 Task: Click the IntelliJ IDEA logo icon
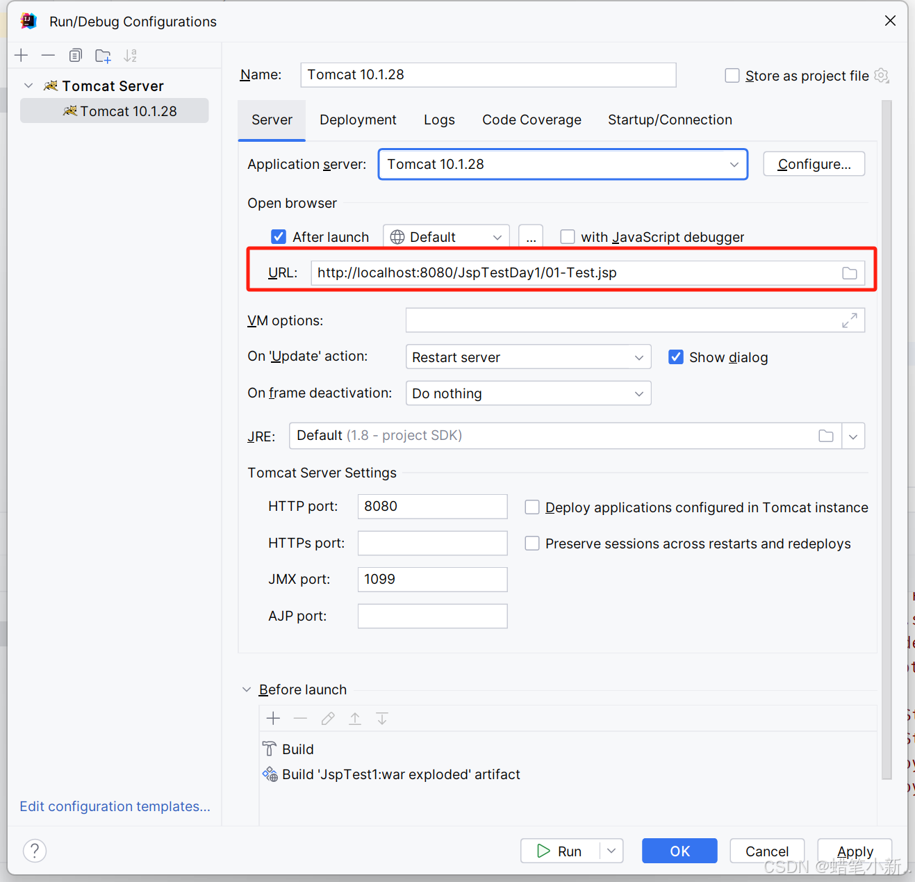(28, 21)
